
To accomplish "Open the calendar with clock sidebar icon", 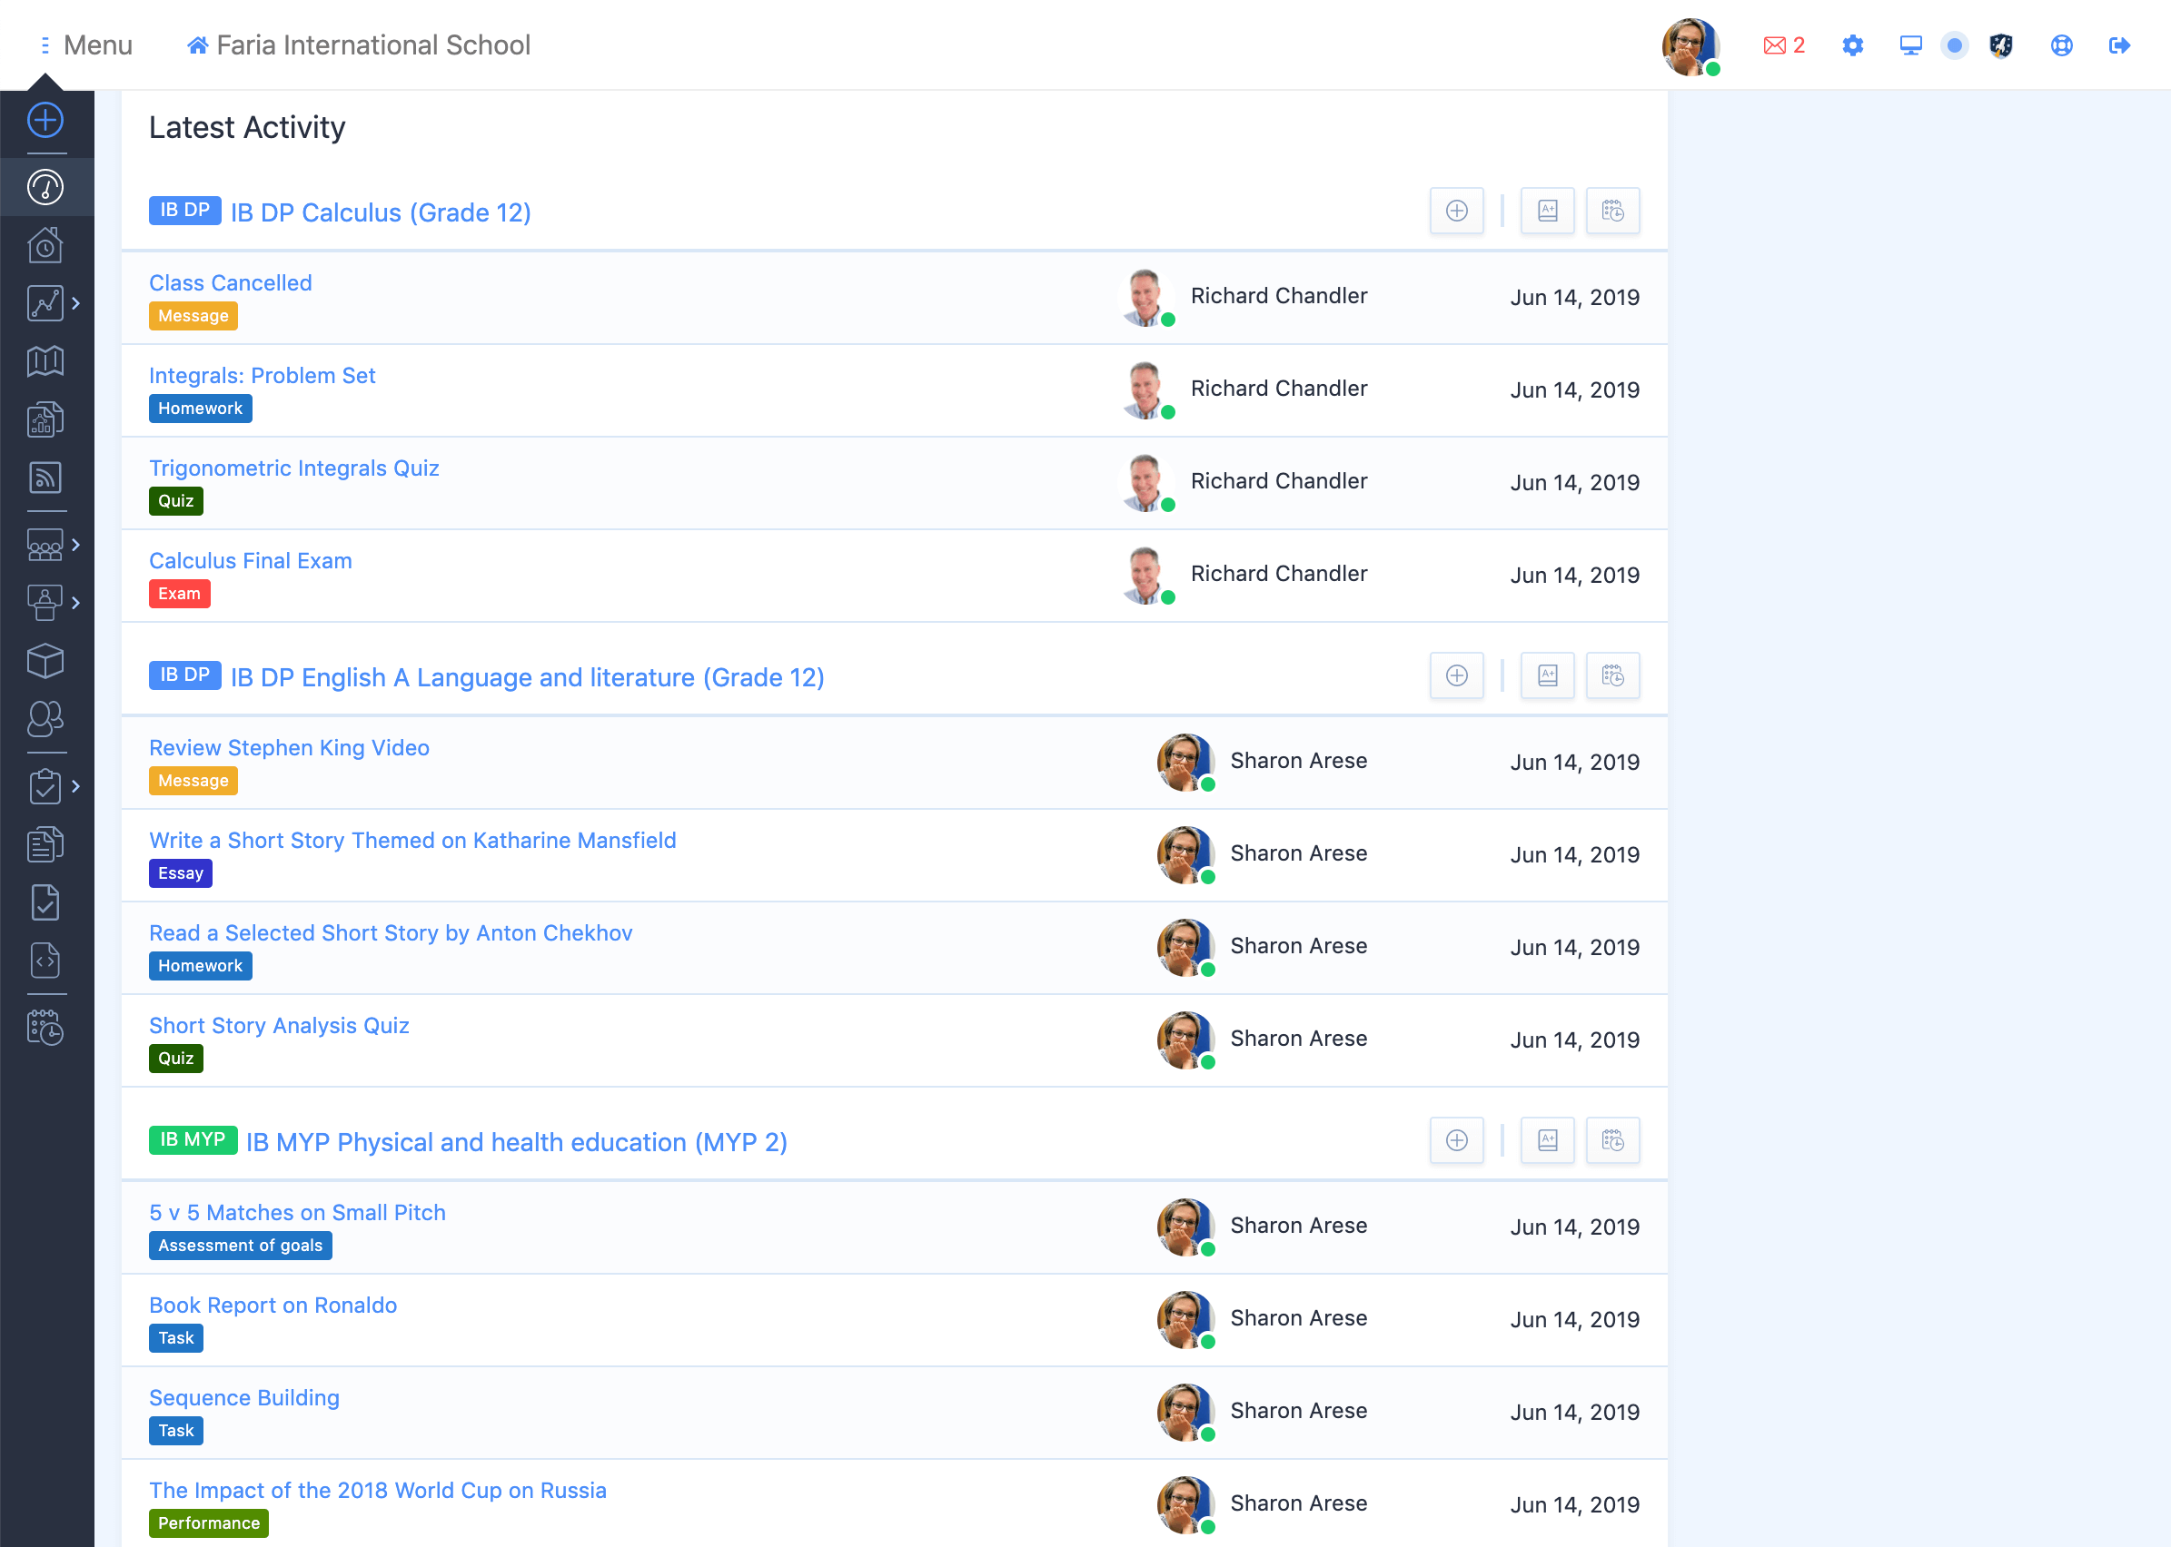I will pyautogui.click(x=45, y=1027).
